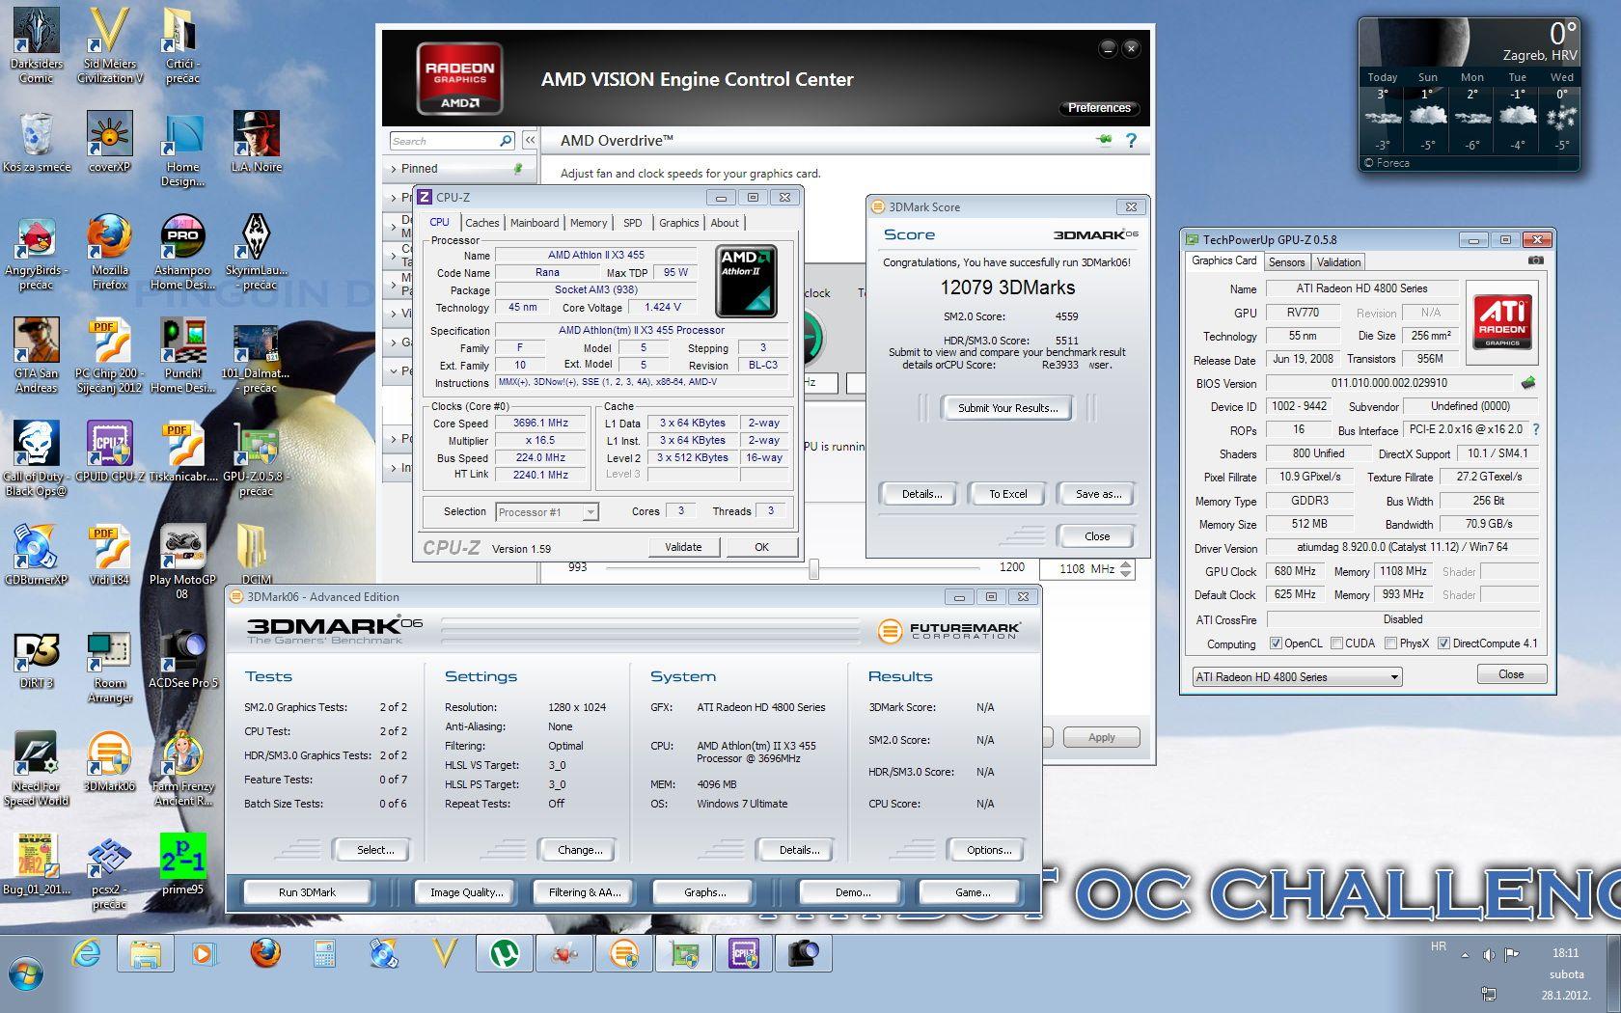Click the Search field in AMD Control Center

point(444,141)
